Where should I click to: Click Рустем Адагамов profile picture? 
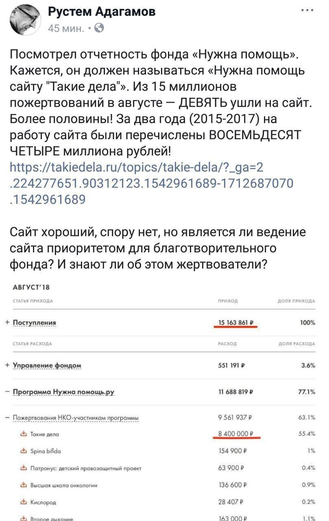coord(25,18)
